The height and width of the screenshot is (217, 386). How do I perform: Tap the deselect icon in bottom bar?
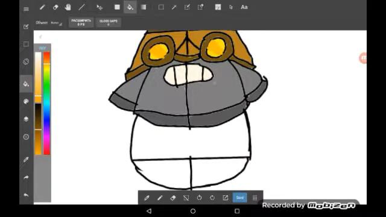(x=186, y=198)
